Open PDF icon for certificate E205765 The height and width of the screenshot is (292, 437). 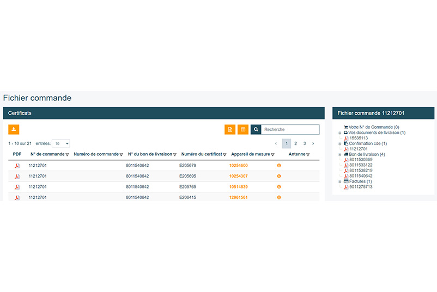point(17,187)
